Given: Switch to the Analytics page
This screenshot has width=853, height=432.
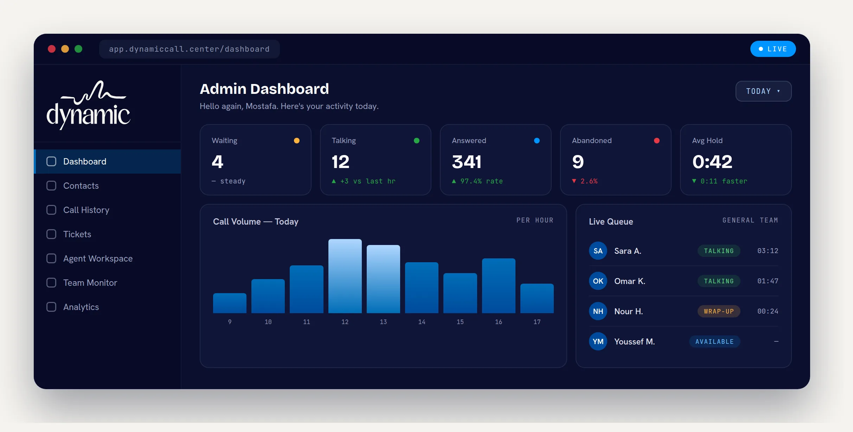Looking at the screenshot, I should click(x=108, y=307).
